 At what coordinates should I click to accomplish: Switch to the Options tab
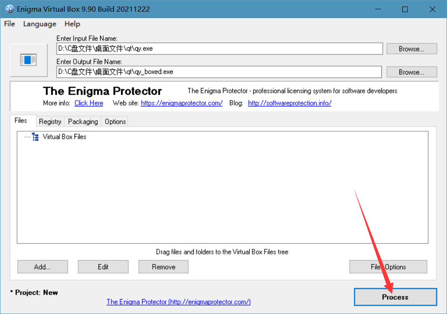click(x=115, y=122)
